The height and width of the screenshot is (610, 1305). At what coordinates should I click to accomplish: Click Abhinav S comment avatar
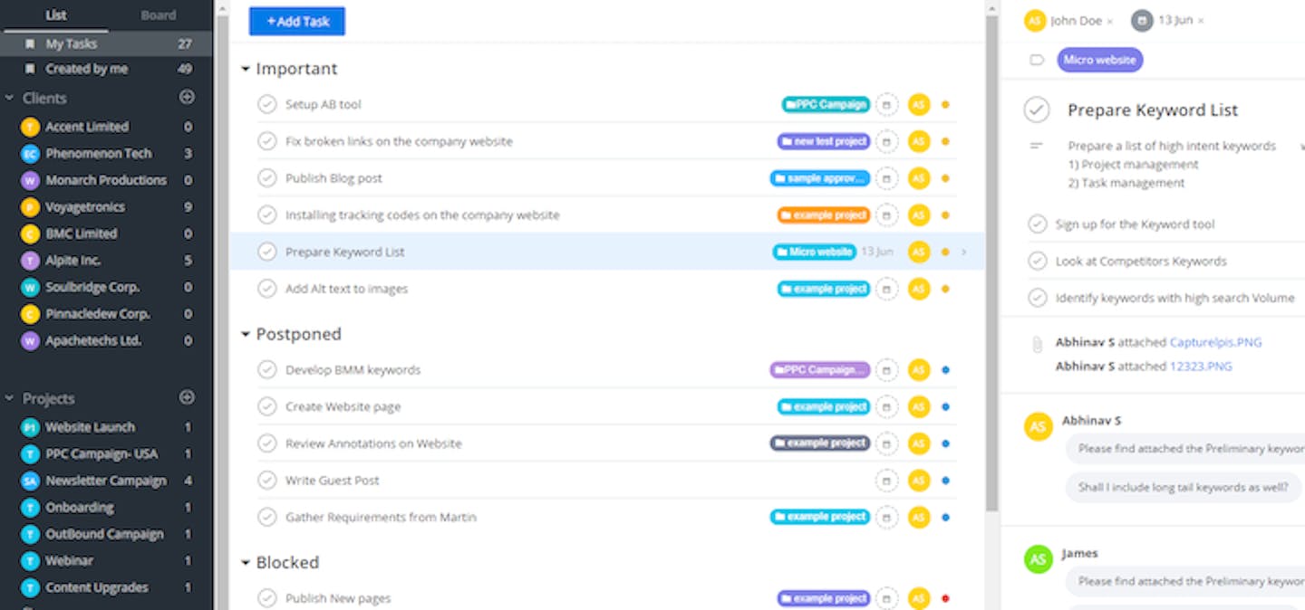tap(1038, 426)
